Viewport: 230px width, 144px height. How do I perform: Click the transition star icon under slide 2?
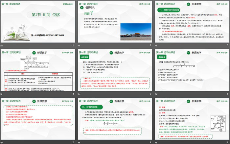(80, 45)
